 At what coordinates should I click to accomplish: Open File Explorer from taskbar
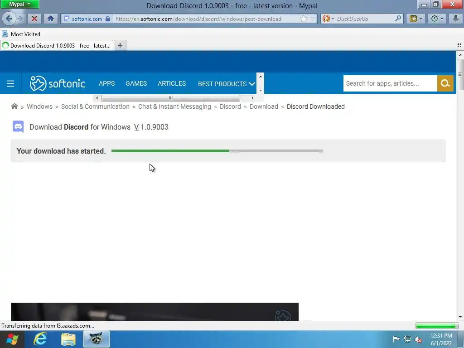pos(68,339)
